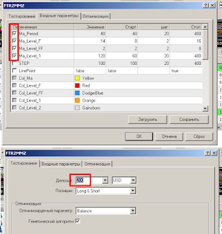The height and width of the screenshot is (234, 222).
Task: Select Входные параметры tab in upper dialog
Action: (59, 16)
